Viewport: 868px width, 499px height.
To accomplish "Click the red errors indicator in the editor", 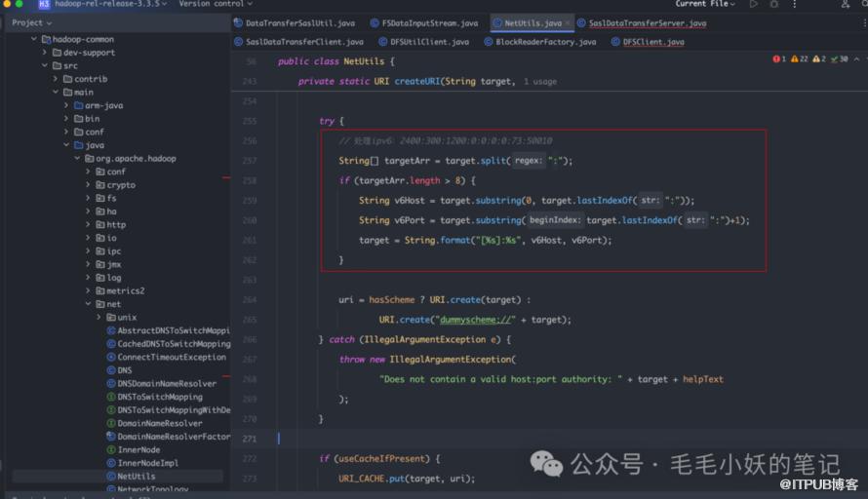I will pyautogui.click(x=778, y=59).
